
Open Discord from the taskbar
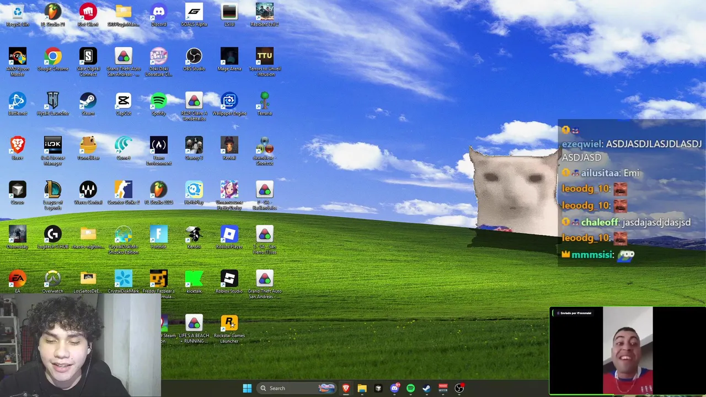pyautogui.click(x=394, y=388)
